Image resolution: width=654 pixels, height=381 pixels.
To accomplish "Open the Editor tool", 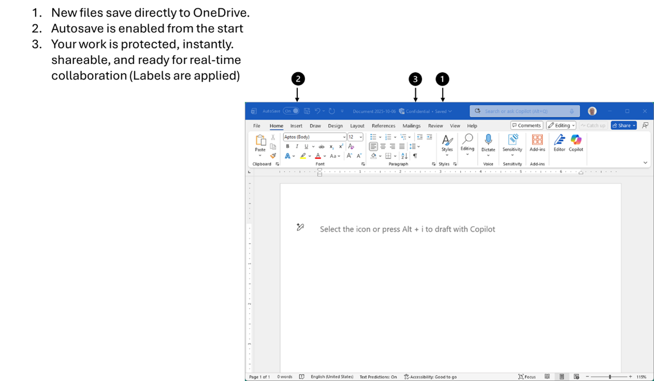I will point(559,142).
